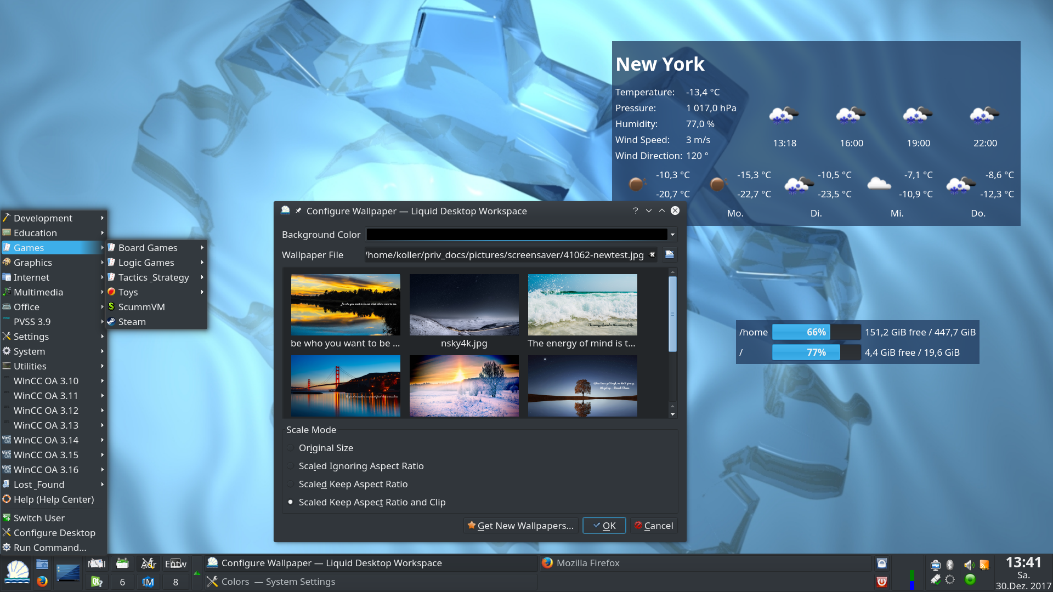This screenshot has width=1053, height=592.
Task: Clear the Wallpaper File path field
Action: [652, 255]
